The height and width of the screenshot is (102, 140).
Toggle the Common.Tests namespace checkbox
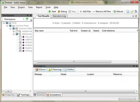[x=13, y=28]
